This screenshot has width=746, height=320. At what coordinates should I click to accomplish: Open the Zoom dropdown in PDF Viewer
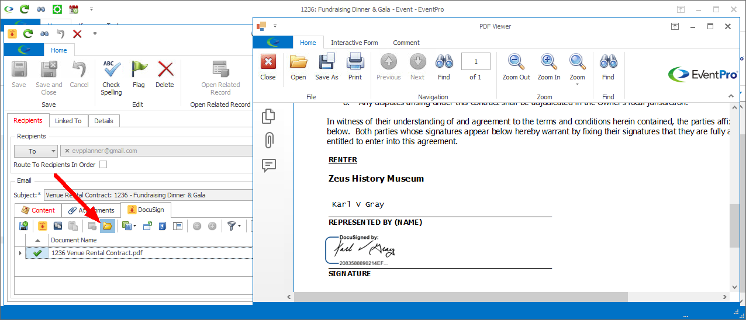(578, 70)
